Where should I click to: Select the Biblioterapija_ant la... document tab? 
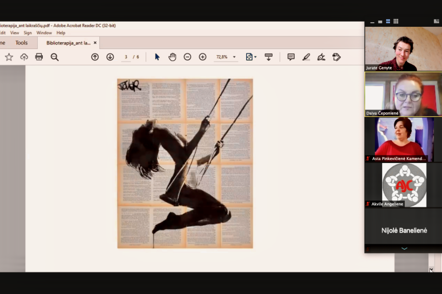click(x=68, y=43)
